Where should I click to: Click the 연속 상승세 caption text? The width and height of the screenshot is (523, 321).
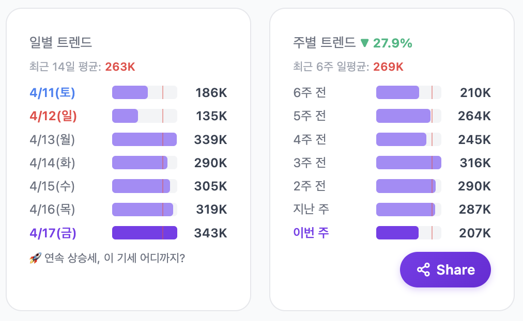coord(113,258)
